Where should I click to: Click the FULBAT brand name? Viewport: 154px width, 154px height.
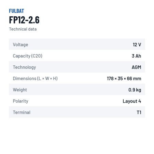tap(16, 11)
